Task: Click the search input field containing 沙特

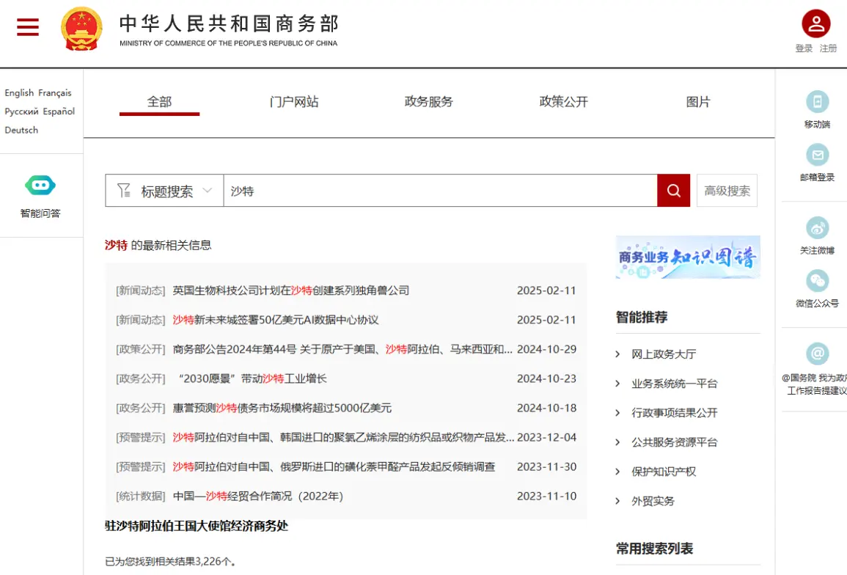Action: tap(440, 191)
